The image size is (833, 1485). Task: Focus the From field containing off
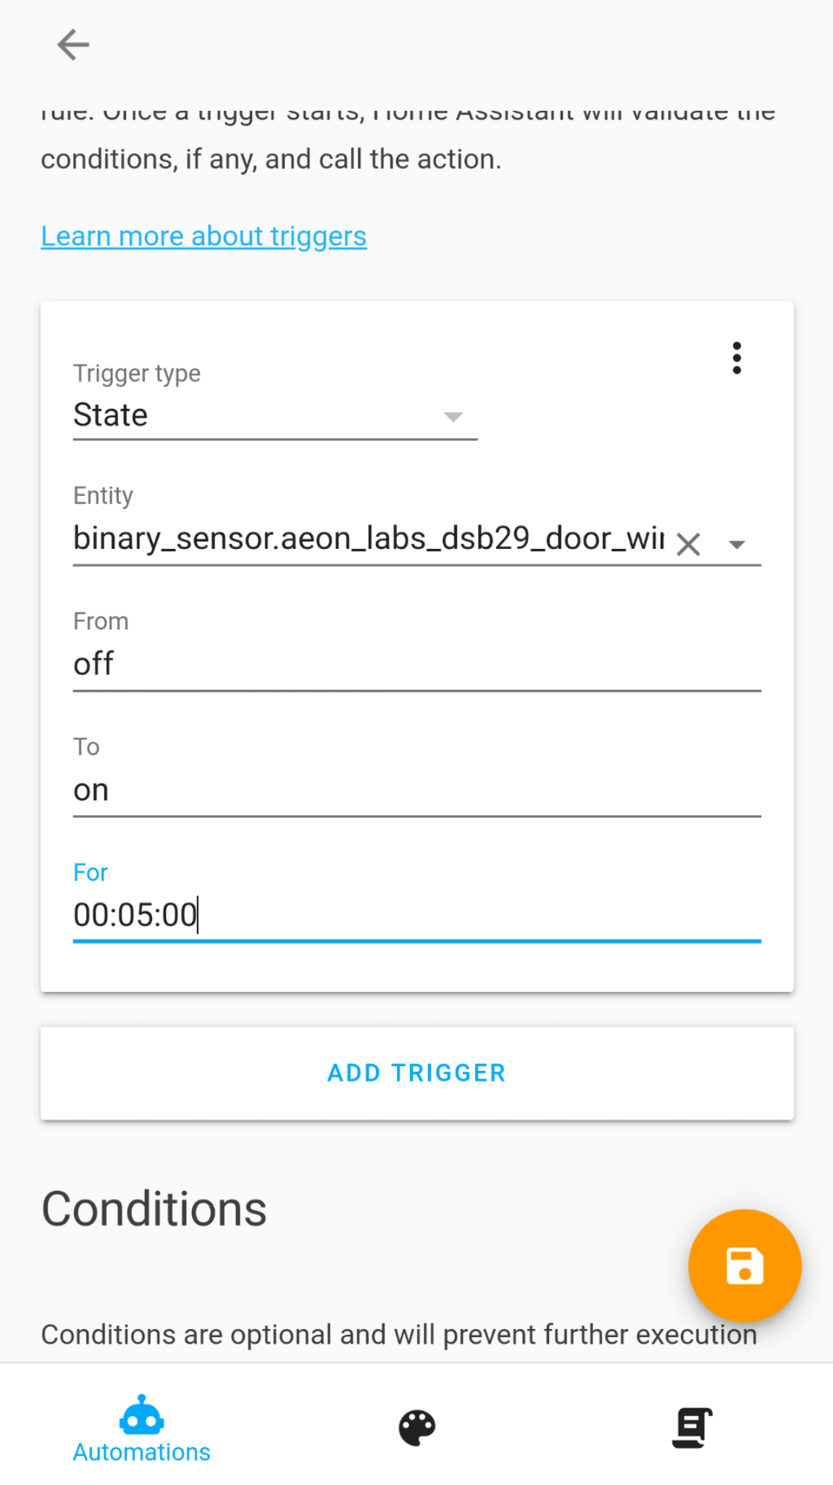416,663
